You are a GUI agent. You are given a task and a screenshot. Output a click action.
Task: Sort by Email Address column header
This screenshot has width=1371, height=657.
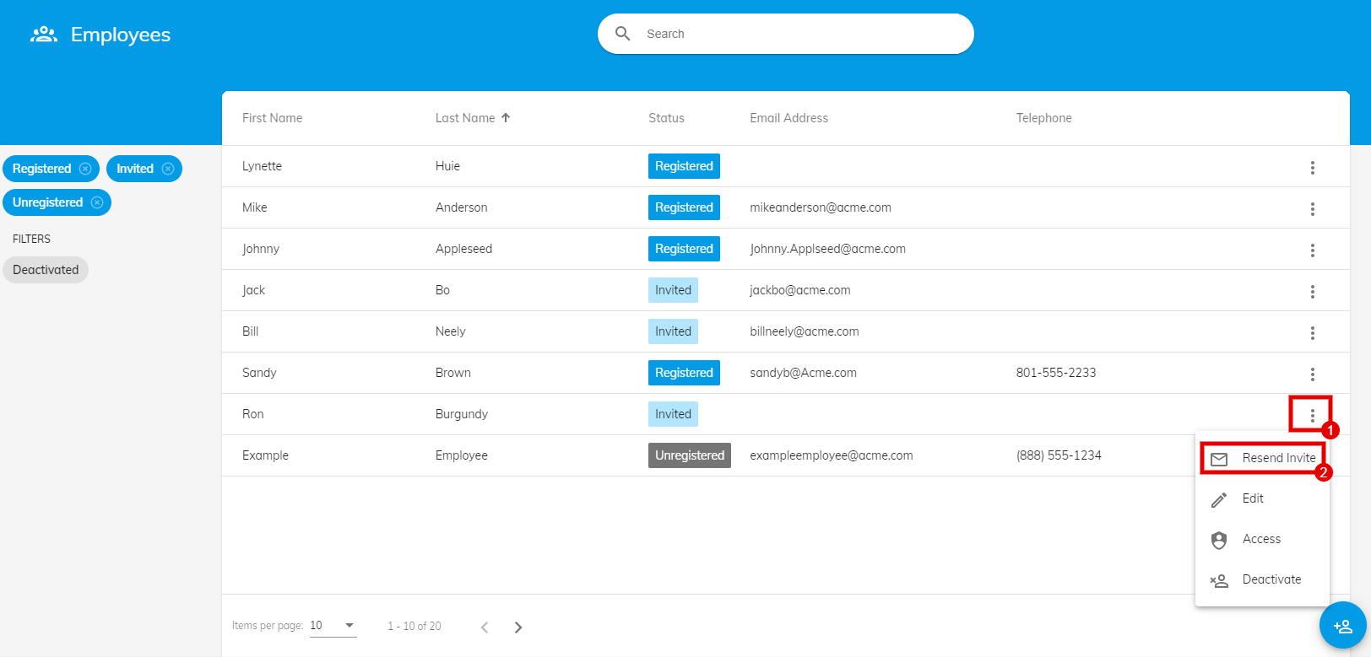pyautogui.click(x=788, y=118)
